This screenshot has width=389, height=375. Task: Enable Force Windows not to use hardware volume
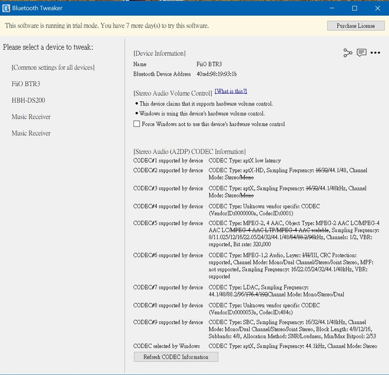click(x=137, y=124)
